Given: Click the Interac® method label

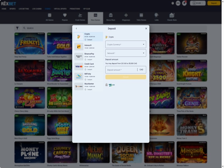Looking at the screenshot, I should tap(88, 45).
